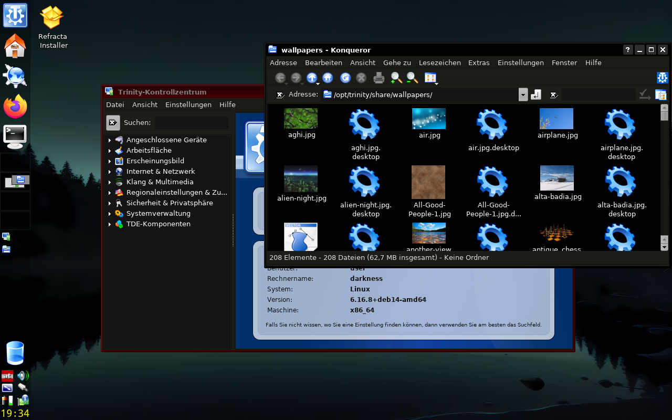The image size is (672, 420).
Task: Open the Lesezeichen menu in Konqueror
Action: [x=439, y=62]
